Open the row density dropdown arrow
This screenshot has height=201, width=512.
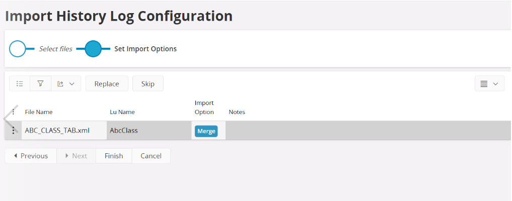[x=495, y=84]
